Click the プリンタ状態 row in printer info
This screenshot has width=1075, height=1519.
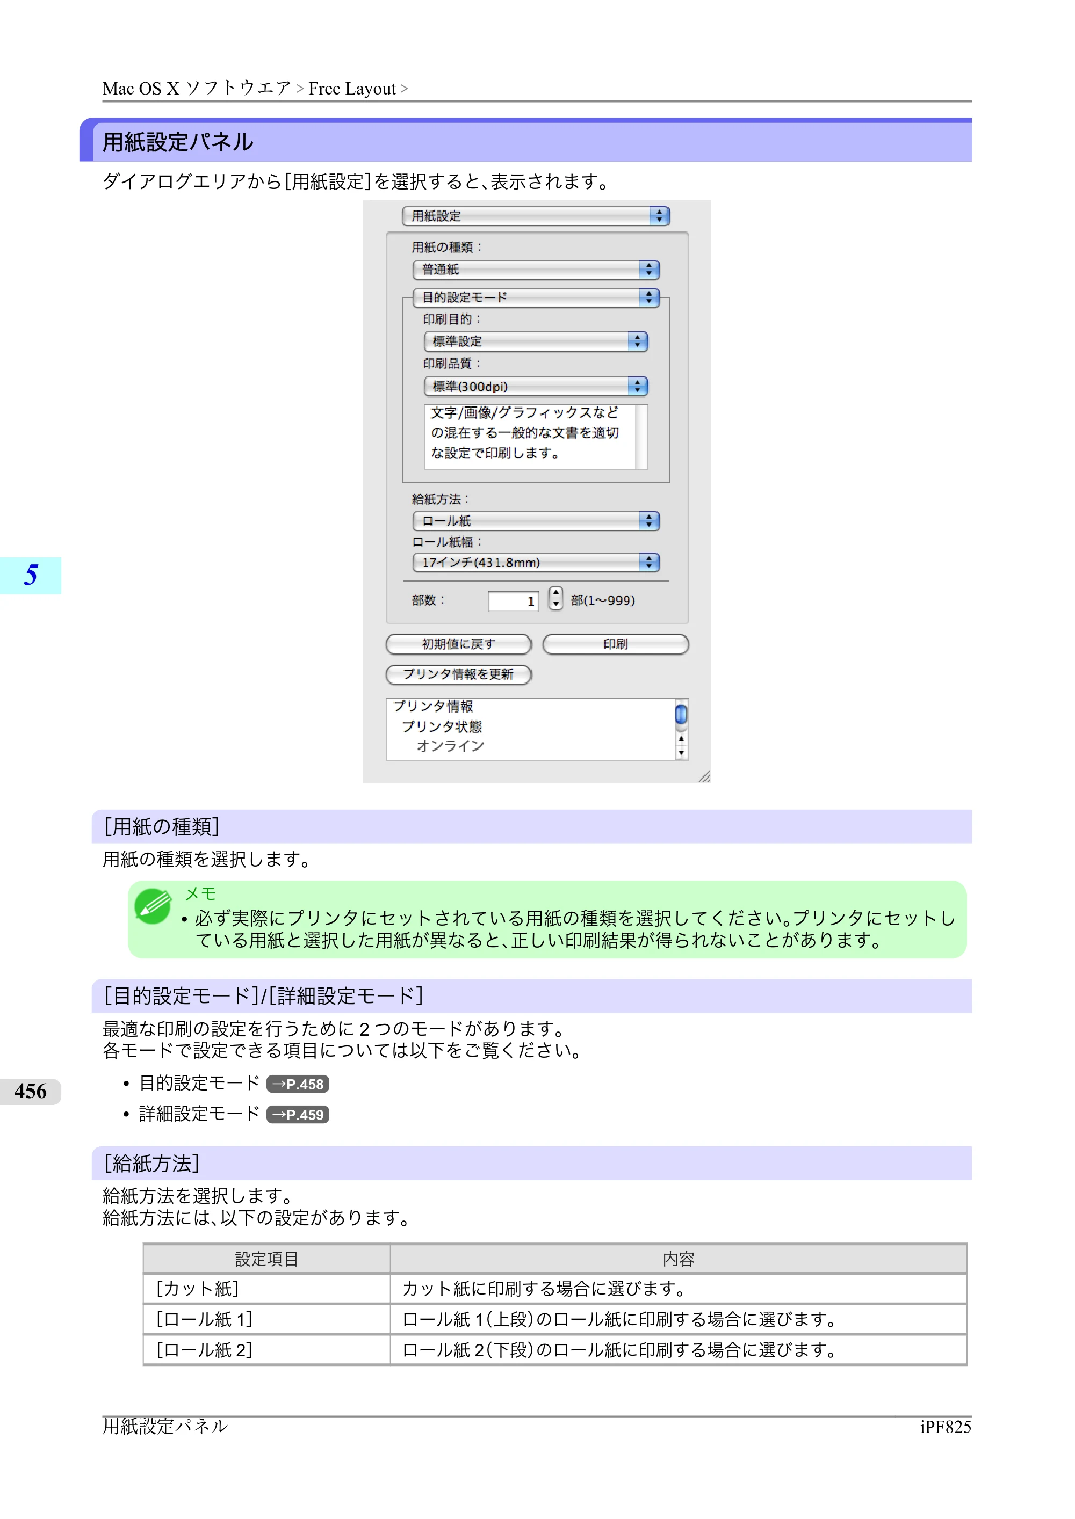[442, 726]
